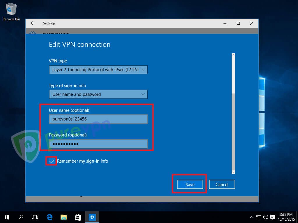Click the network icon in the system tray

(x=258, y=217)
